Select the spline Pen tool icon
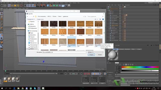The width and height of the screenshot is (161, 90). [x=51, y=5]
